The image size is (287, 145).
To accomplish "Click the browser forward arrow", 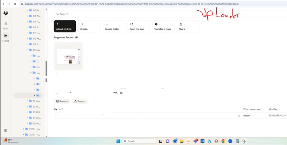I will (9, 4).
